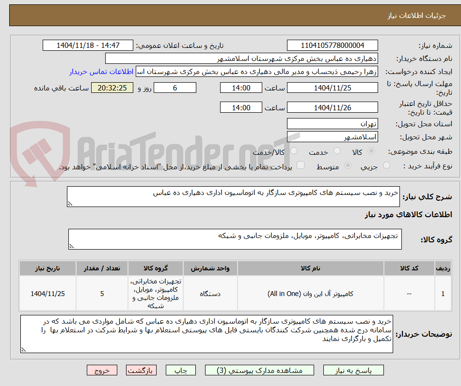Click the resize handle of توضیحات خریدار box
This screenshot has width=461, height=386.
pos(24,350)
